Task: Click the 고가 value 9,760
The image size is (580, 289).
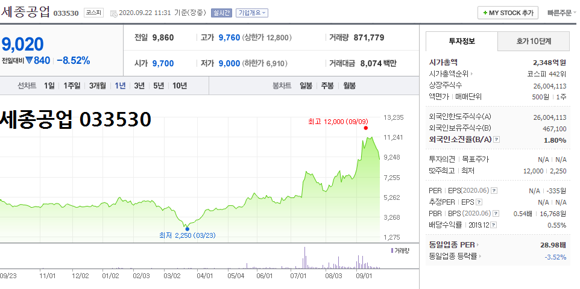Action: (x=229, y=37)
